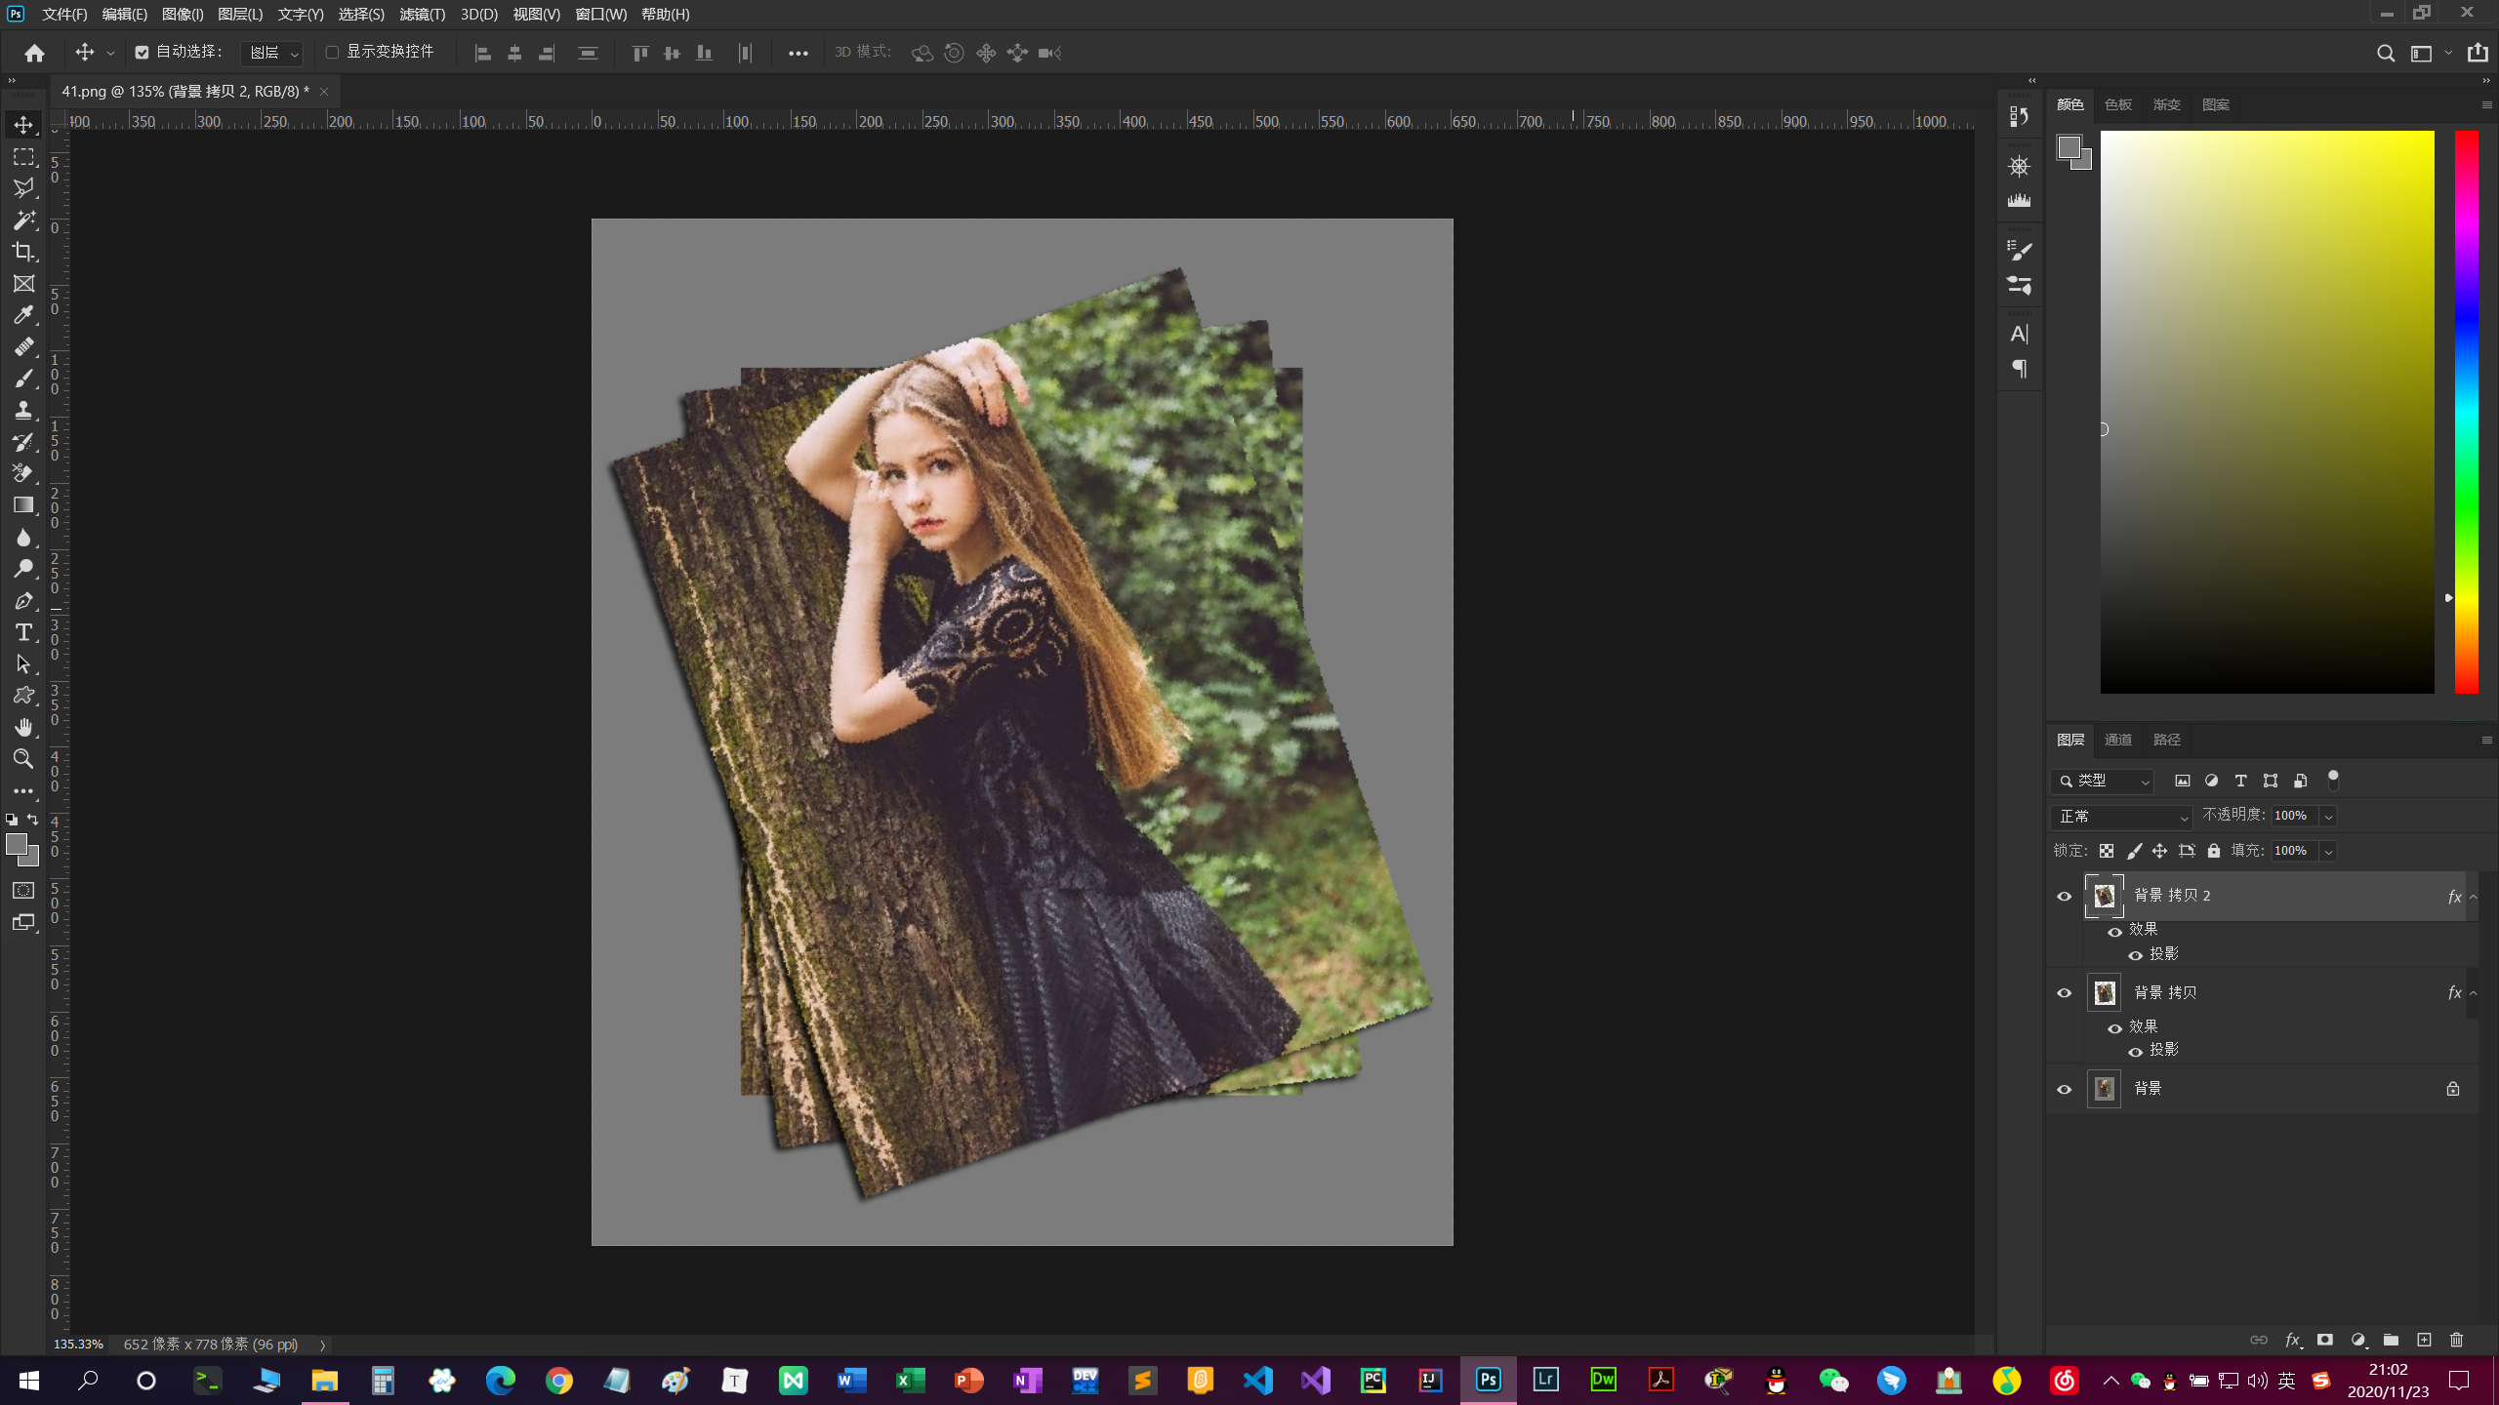Open the Layers panel flyout menu
Screen dimensions: 2499x1405
2486,740
